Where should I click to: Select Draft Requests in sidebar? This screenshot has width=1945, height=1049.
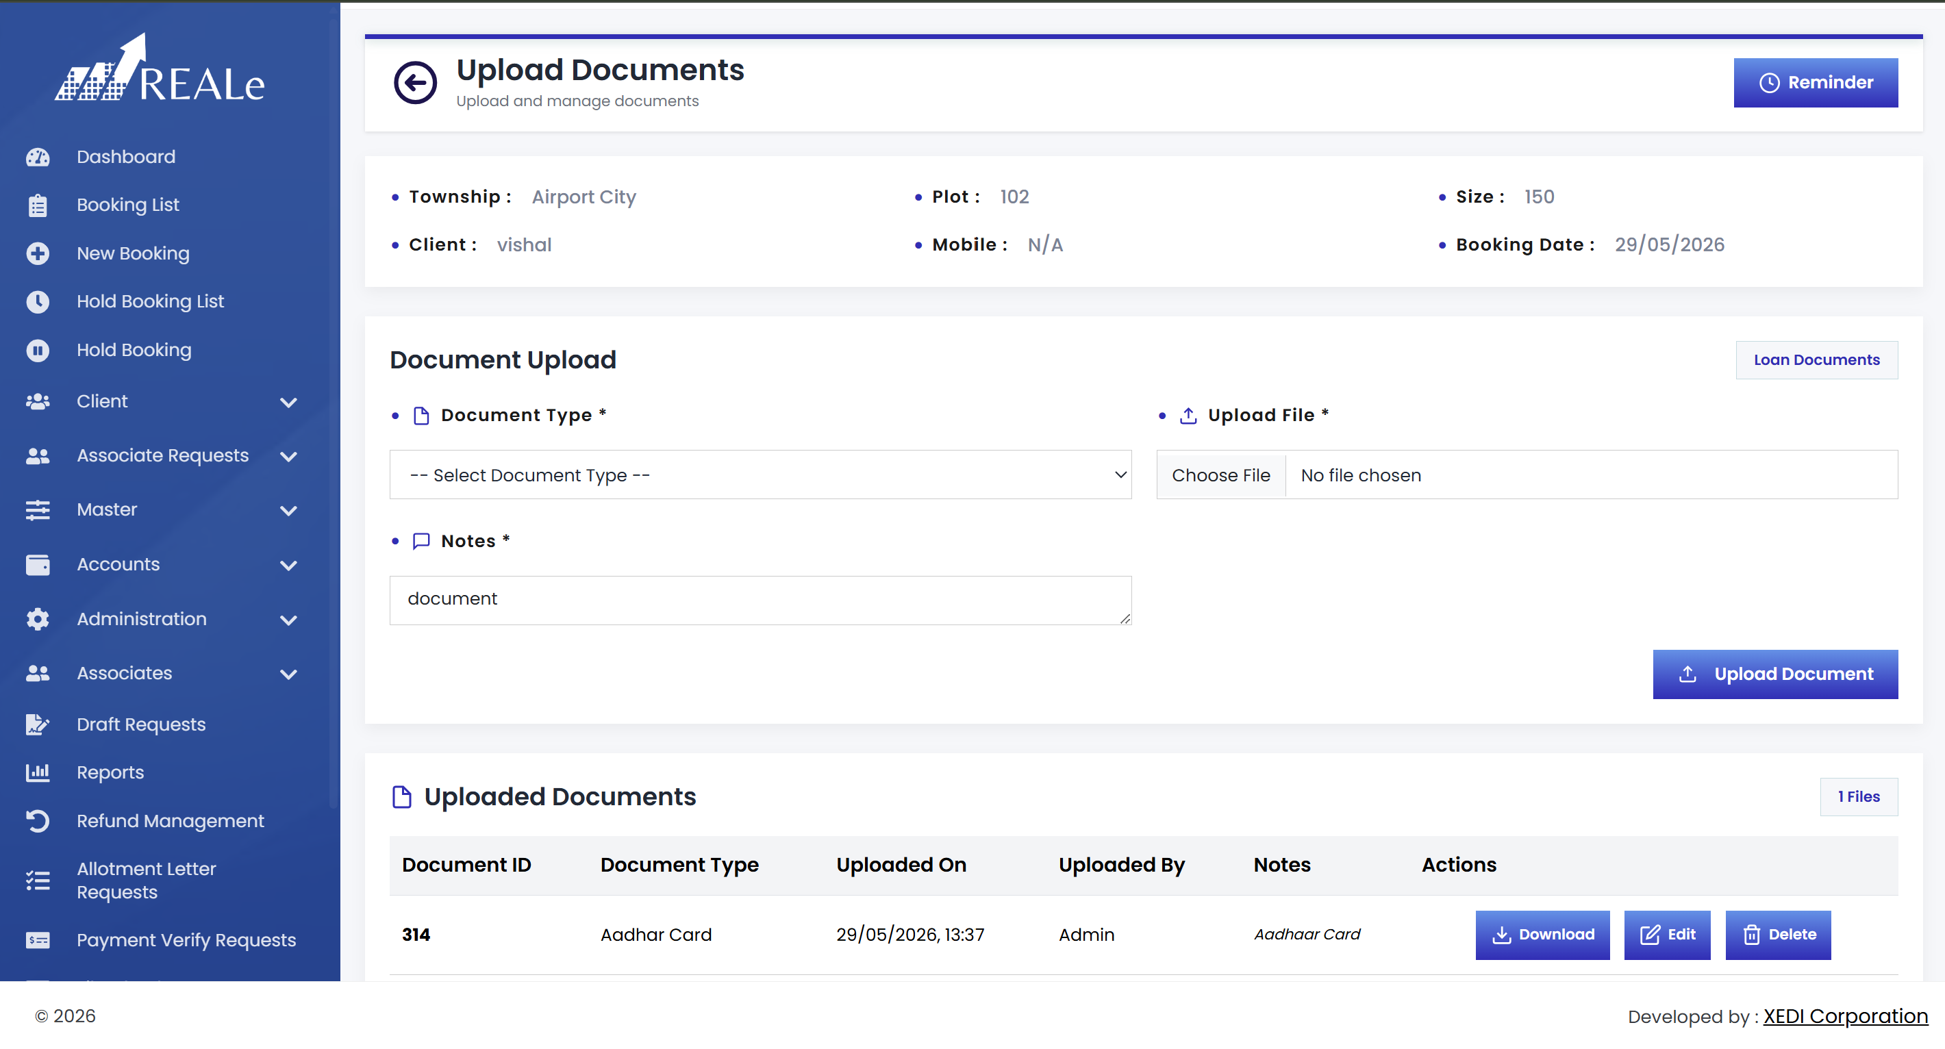[x=141, y=724]
